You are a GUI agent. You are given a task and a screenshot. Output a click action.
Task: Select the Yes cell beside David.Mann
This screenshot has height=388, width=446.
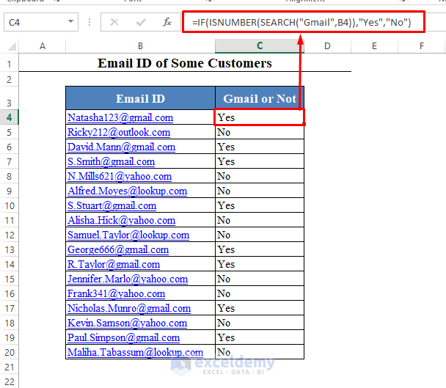pyautogui.click(x=260, y=147)
